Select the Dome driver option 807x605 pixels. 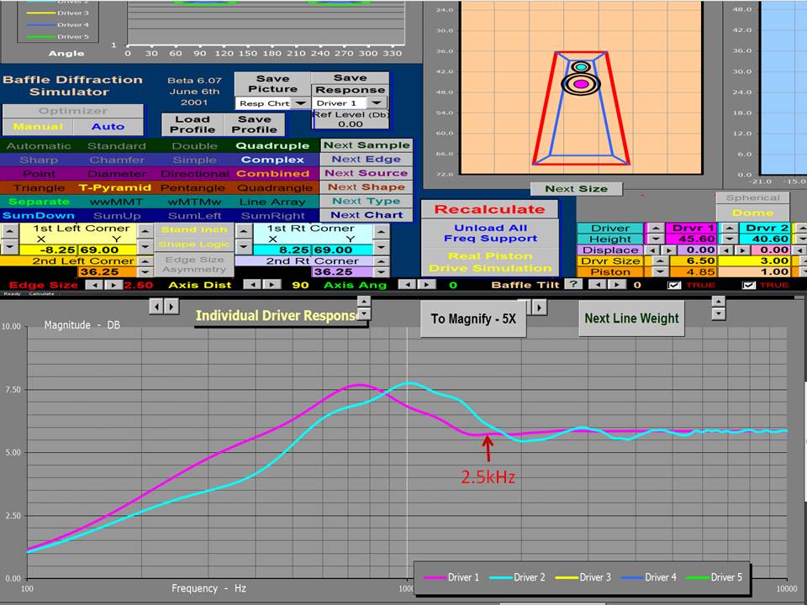click(x=753, y=213)
